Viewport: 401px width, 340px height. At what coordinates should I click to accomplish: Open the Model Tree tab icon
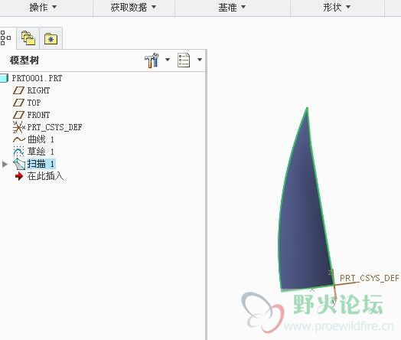[x=5, y=38]
